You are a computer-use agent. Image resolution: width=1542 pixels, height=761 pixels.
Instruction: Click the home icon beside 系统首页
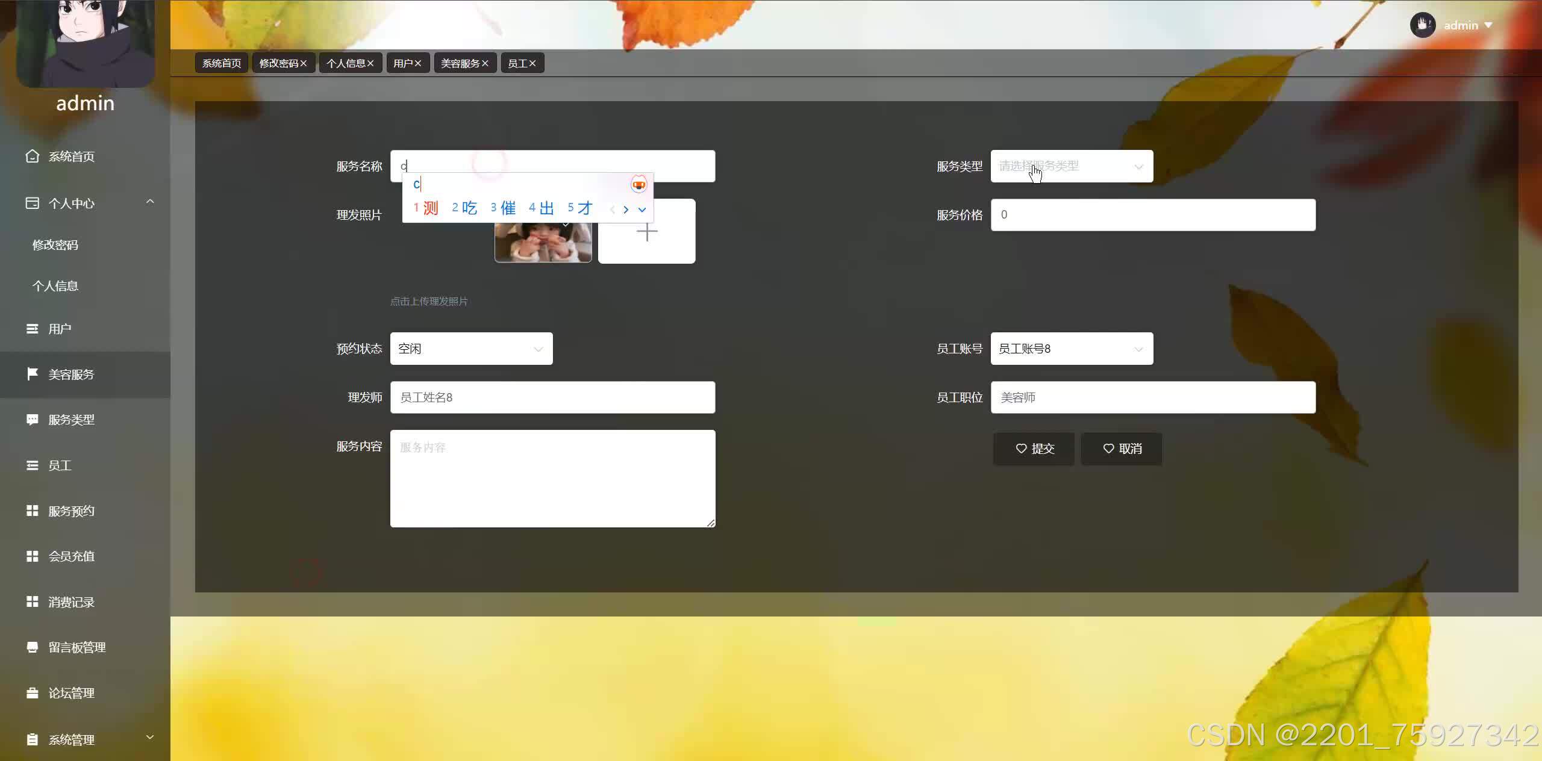pos(32,157)
